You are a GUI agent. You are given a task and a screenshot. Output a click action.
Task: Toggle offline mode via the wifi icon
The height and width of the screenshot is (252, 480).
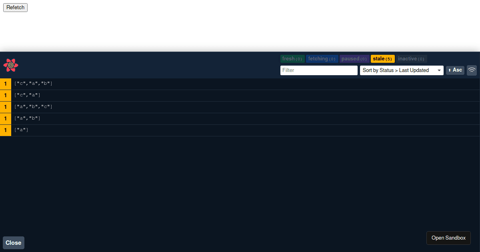click(x=472, y=70)
